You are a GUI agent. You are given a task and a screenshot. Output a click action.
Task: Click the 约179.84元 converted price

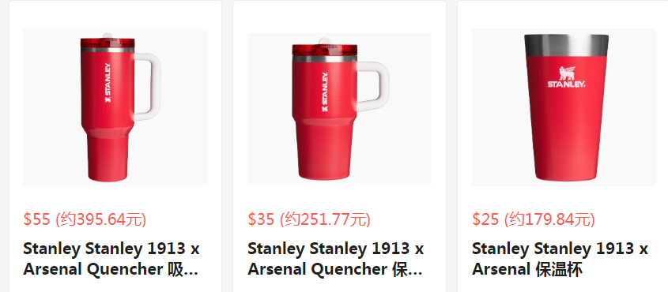(x=549, y=219)
